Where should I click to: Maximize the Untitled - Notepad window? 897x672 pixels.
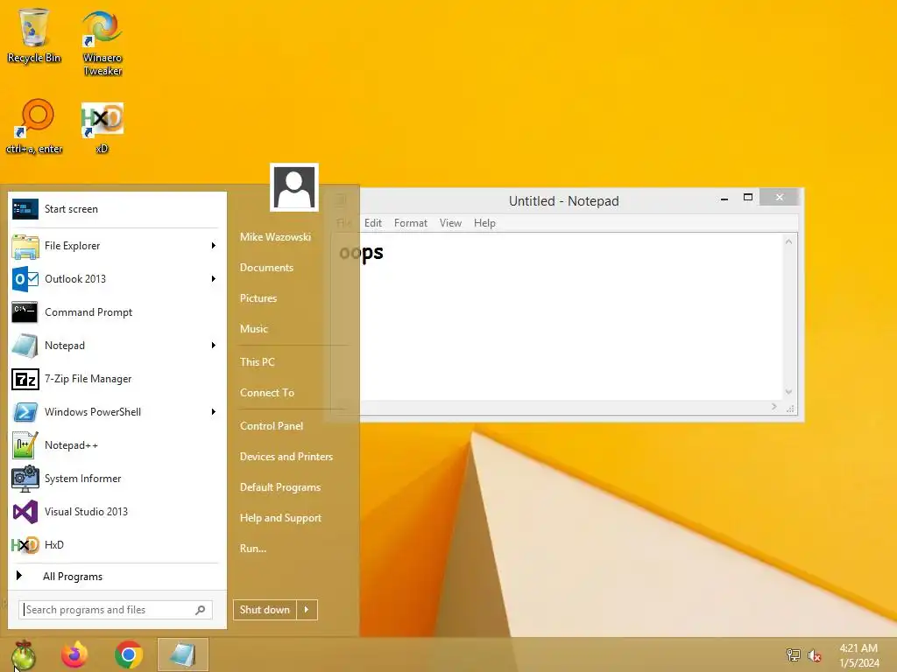pyautogui.click(x=748, y=198)
